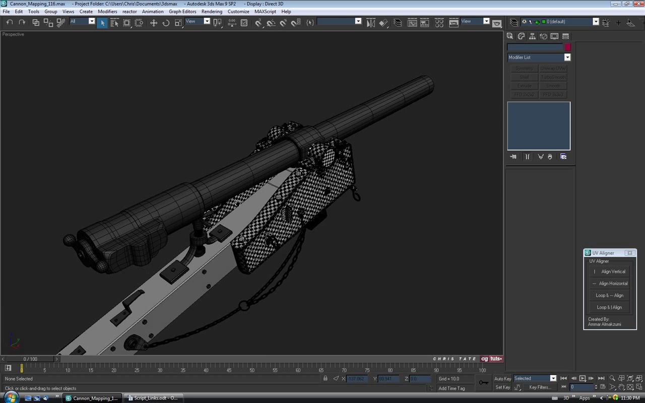Click Edit Named Selection Sets icon

[310, 22]
